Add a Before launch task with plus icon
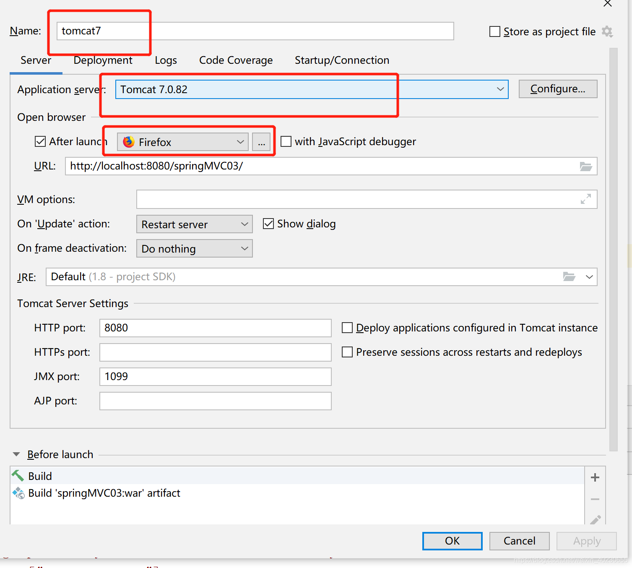The height and width of the screenshot is (568, 632). pyautogui.click(x=595, y=477)
